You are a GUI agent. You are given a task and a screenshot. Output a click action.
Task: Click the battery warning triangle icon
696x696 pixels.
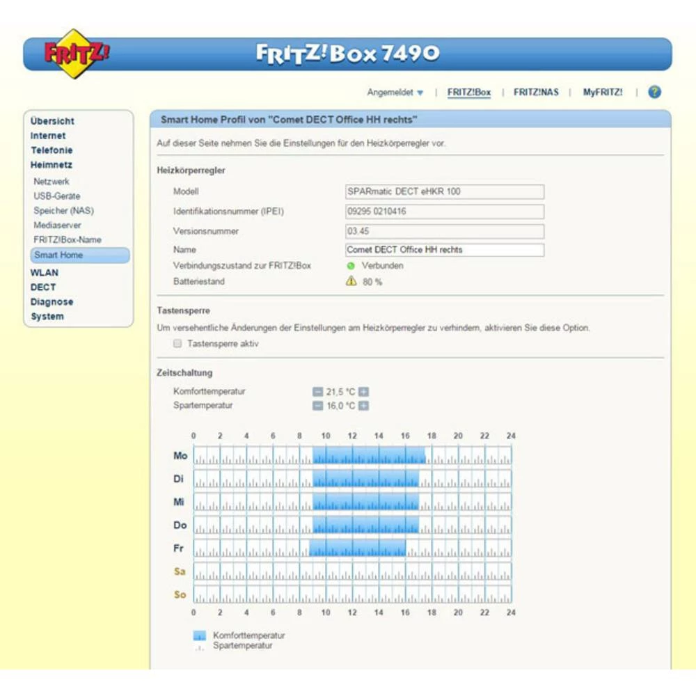pos(351,282)
